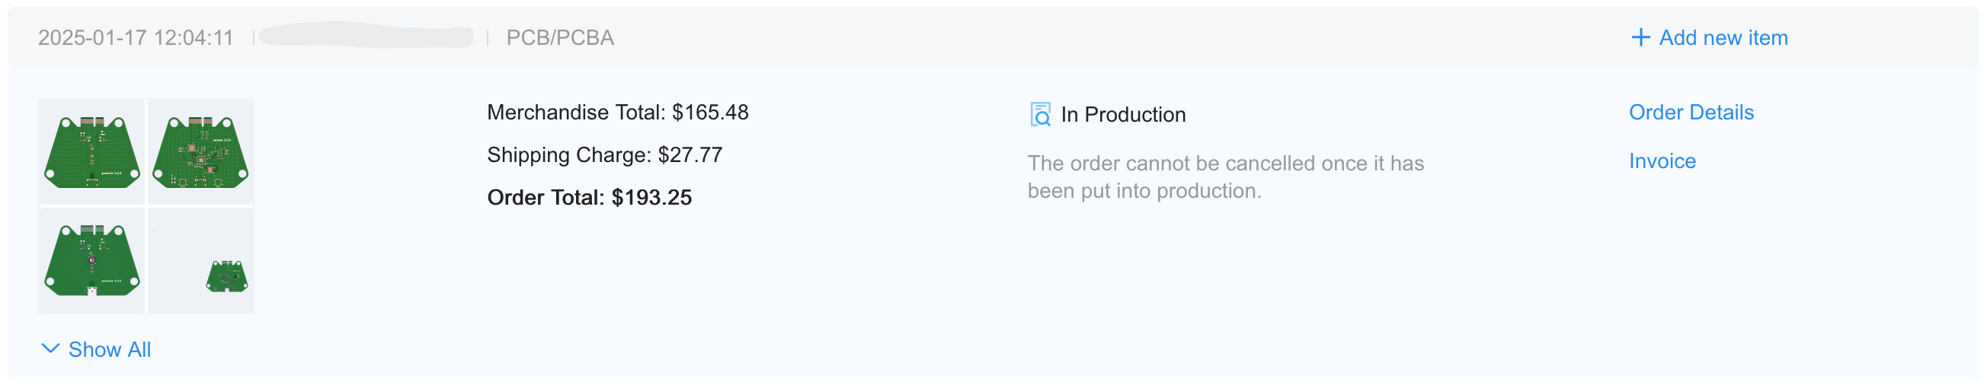This screenshot has width=1984, height=388.
Task: Click the order cancellation notice text
Action: coord(1224,177)
